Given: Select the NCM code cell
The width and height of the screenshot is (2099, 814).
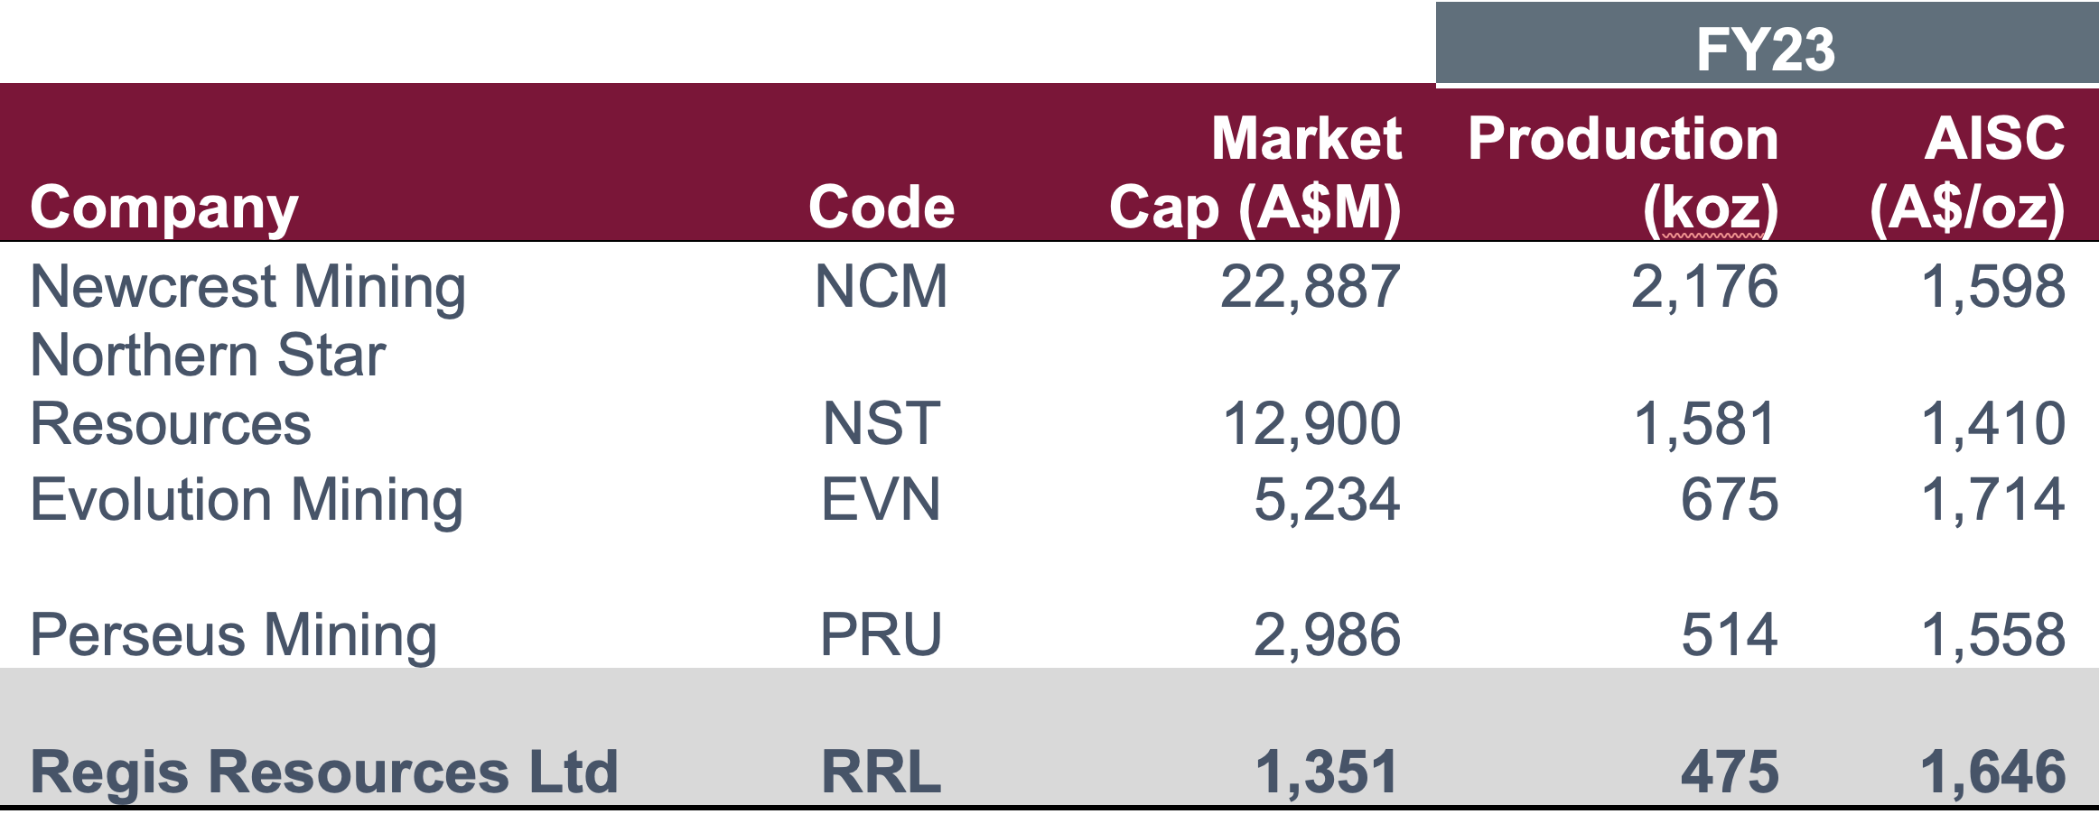Looking at the screenshot, I should (x=882, y=287).
